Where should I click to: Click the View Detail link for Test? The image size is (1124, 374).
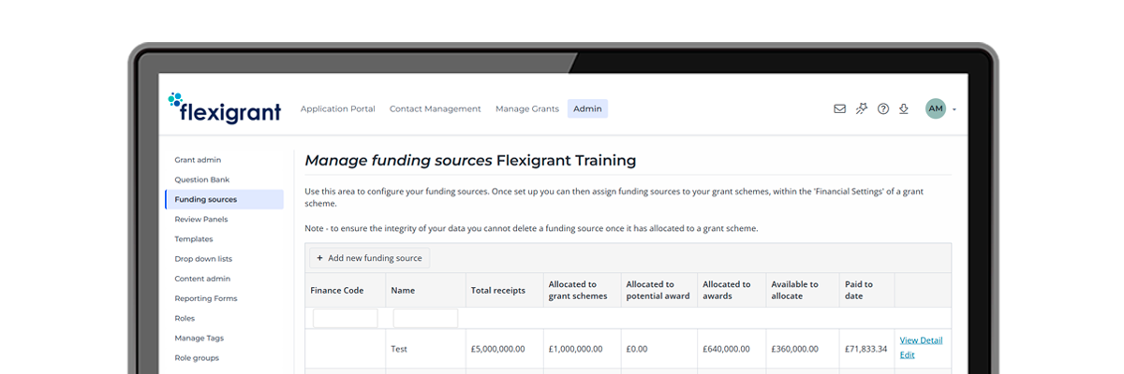(x=921, y=340)
